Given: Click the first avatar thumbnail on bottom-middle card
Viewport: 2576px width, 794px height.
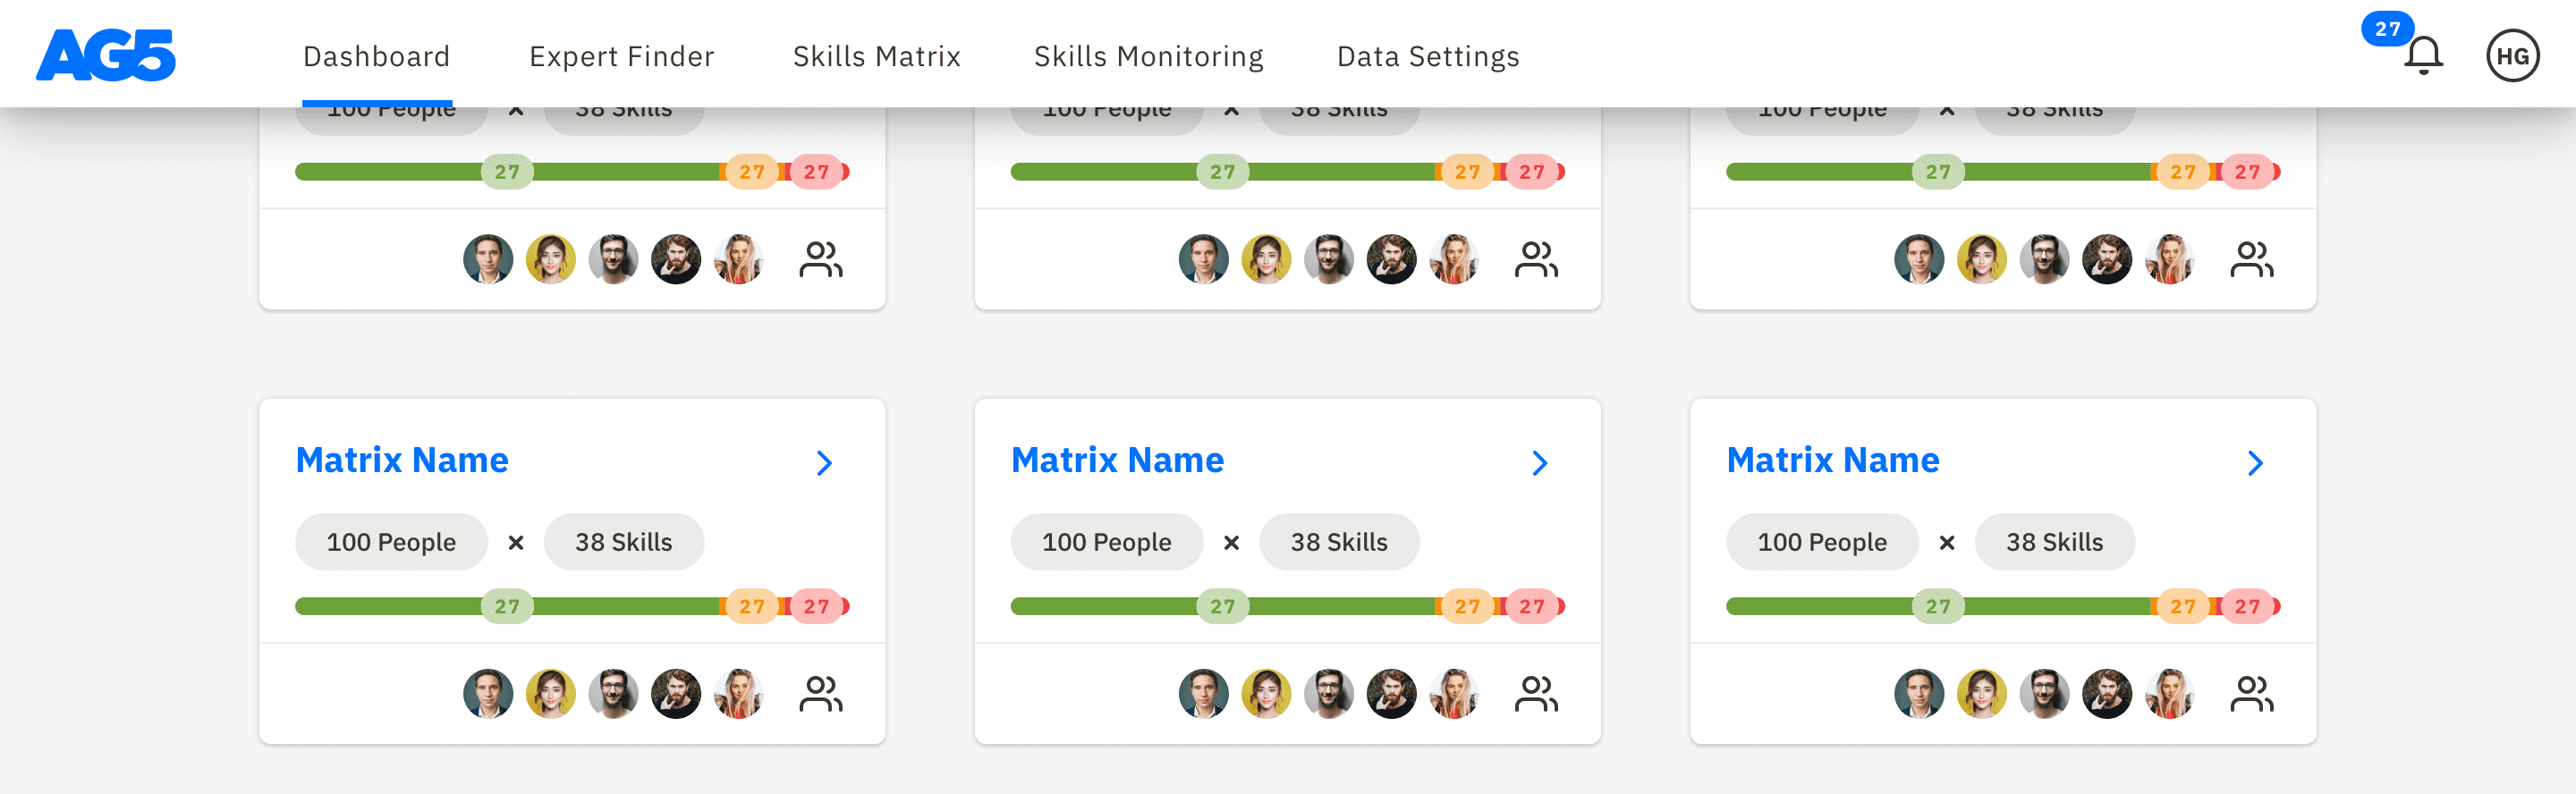Looking at the screenshot, I should click(1204, 692).
